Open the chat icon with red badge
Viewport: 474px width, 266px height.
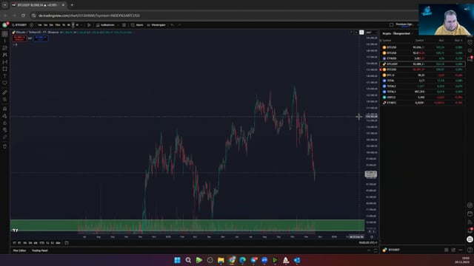coord(470,59)
